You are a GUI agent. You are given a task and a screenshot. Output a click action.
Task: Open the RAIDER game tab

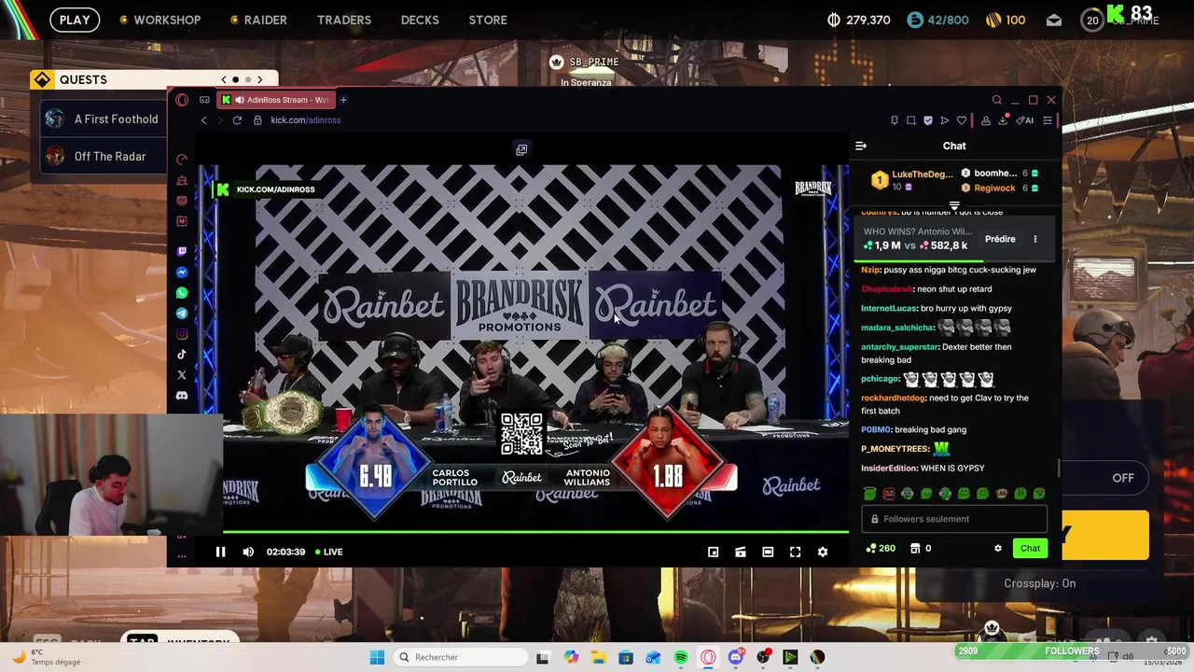(x=258, y=20)
